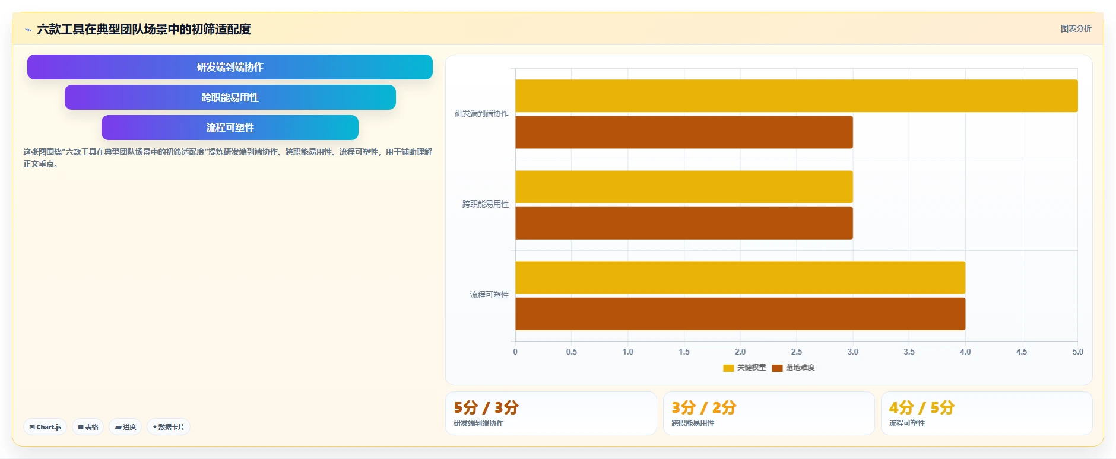The height and width of the screenshot is (459, 1116).
Task: Click the description paragraph under the funnel
Action: pyautogui.click(x=227, y=158)
